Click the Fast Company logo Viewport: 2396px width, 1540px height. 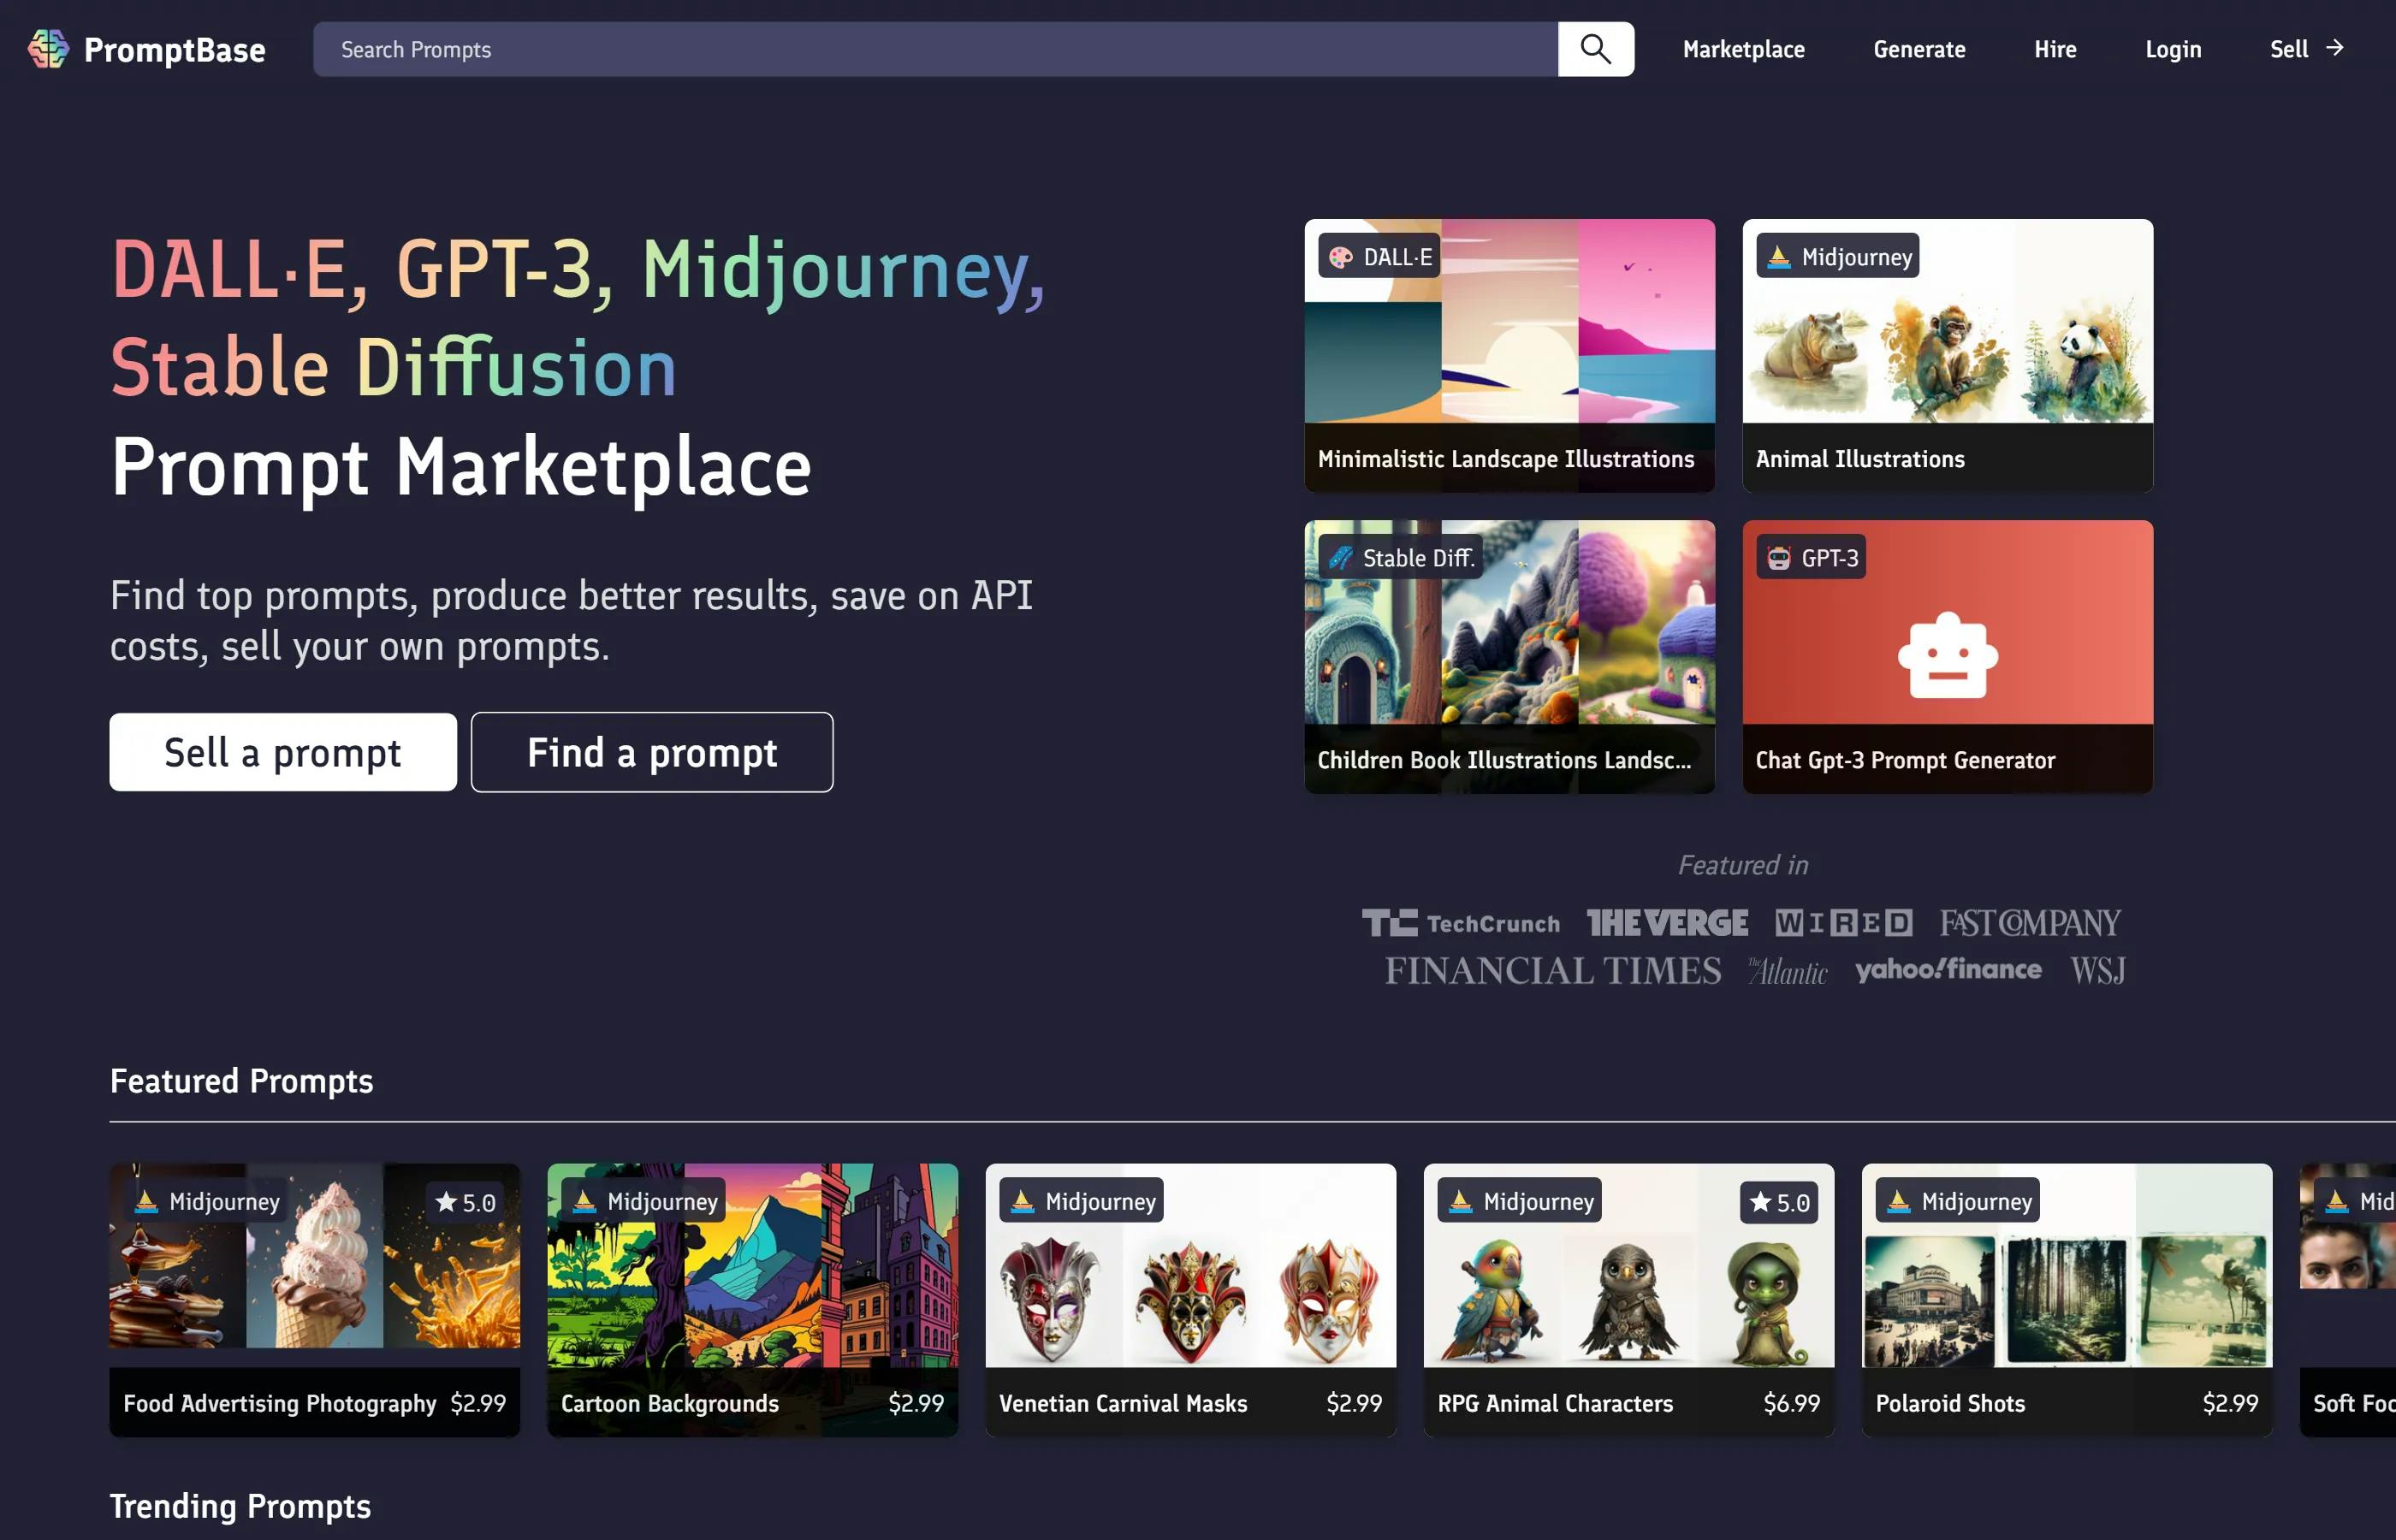(x=2030, y=923)
